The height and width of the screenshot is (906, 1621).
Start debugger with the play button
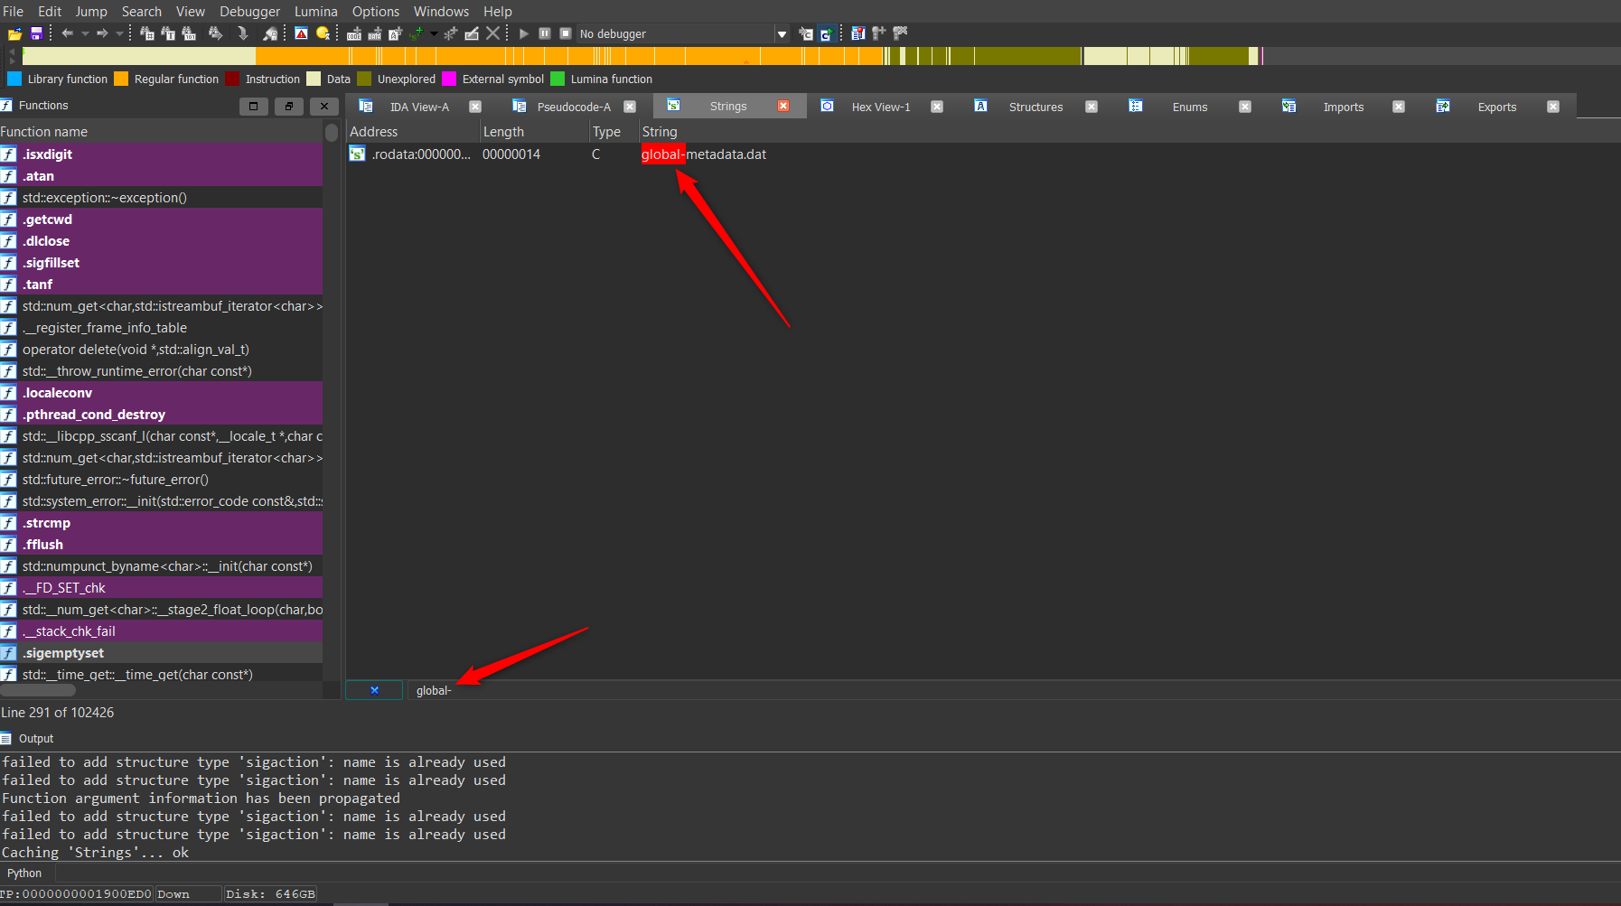(x=523, y=33)
